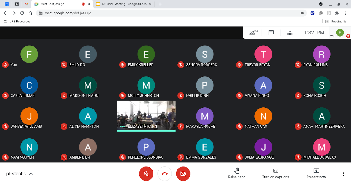The image size is (351, 185).
Task: Open the Gmail pinned tab
Action: (x=26, y=4)
